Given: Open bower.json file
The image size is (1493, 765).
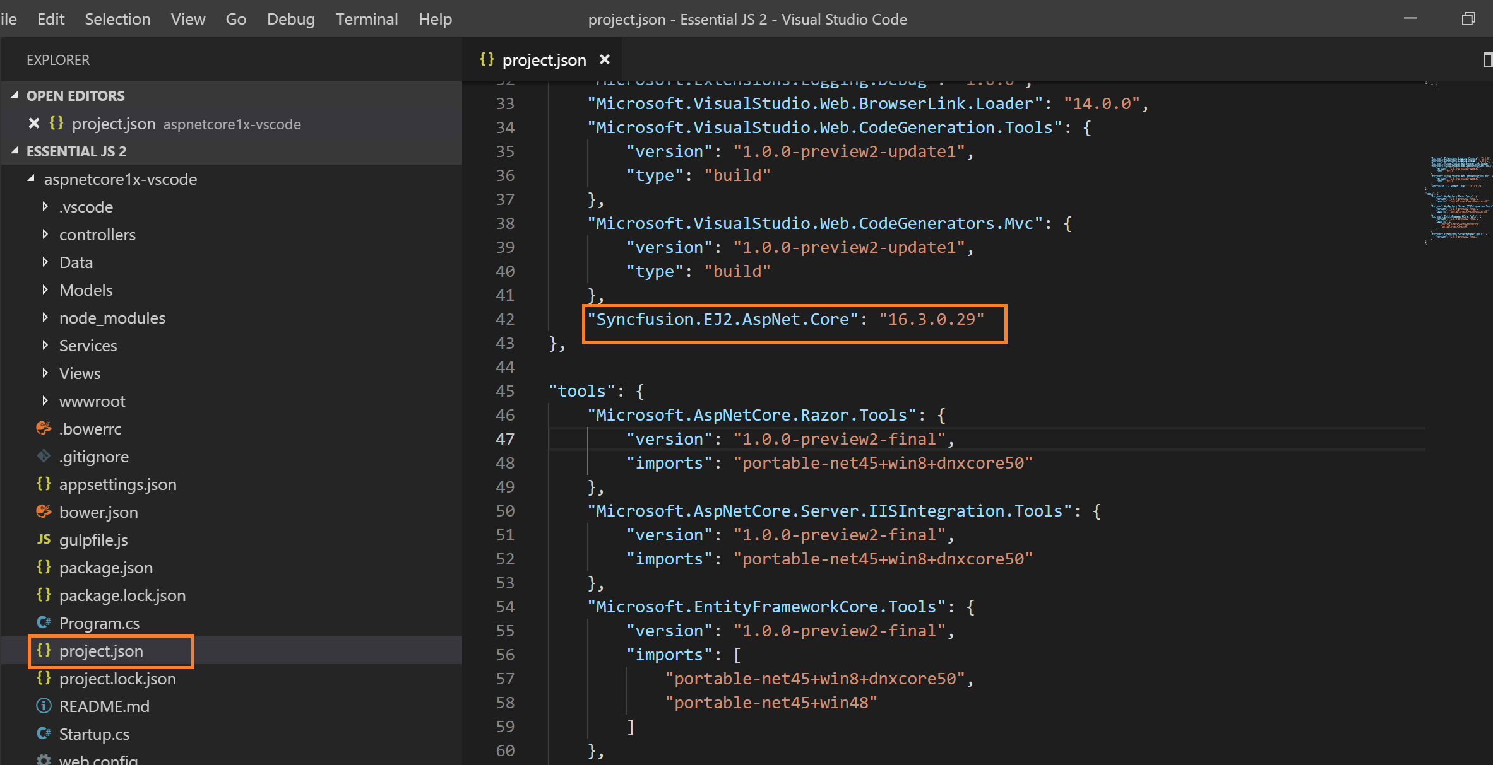Looking at the screenshot, I should coord(98,512).
